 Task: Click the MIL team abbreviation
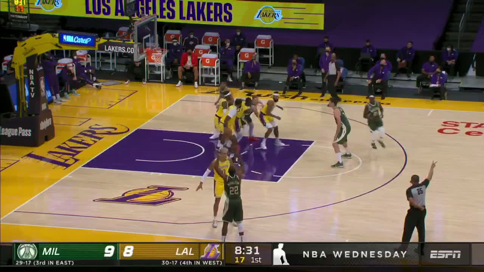click(x=51, y=252)
